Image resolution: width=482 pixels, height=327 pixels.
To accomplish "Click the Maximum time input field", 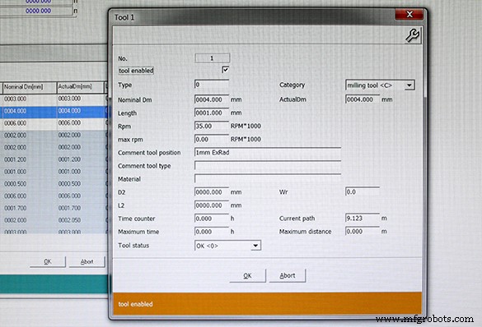I will coord(212,232).
